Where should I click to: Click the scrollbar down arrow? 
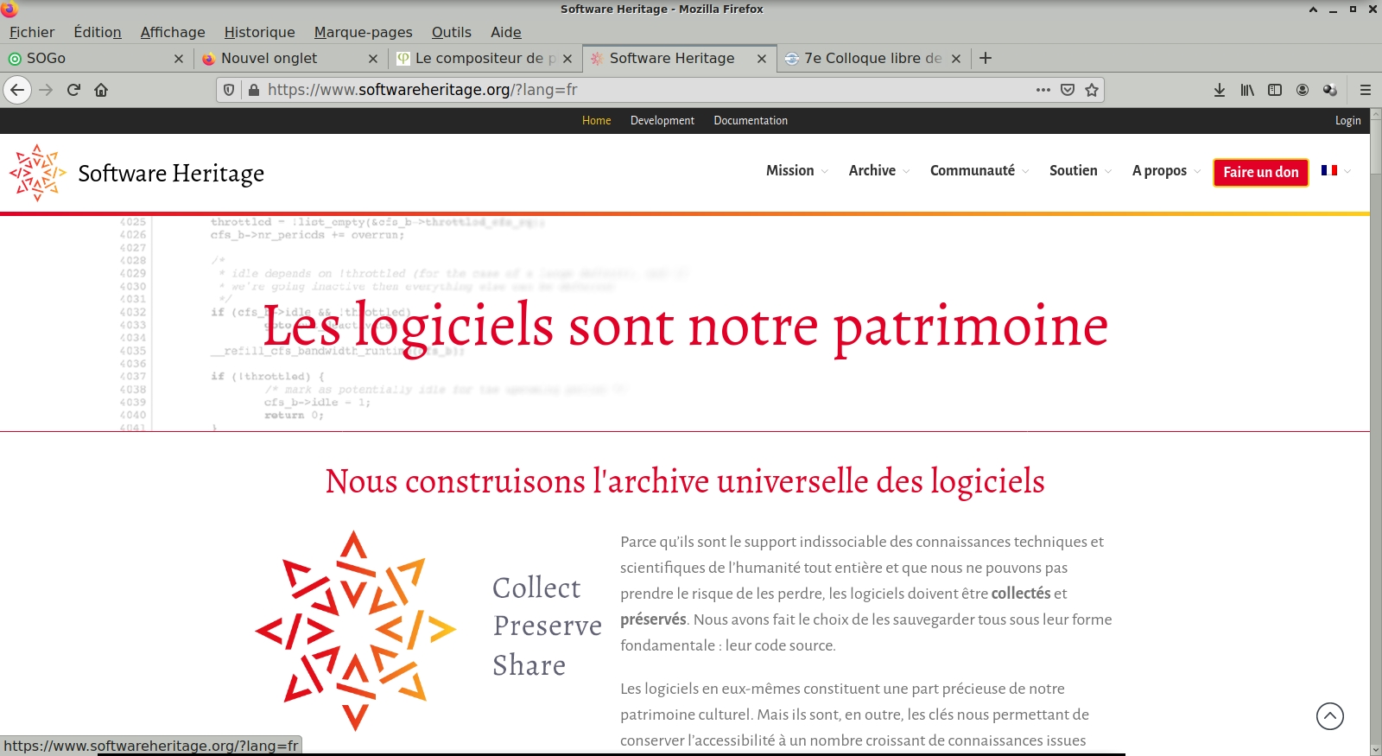(x=1375, y=749)
